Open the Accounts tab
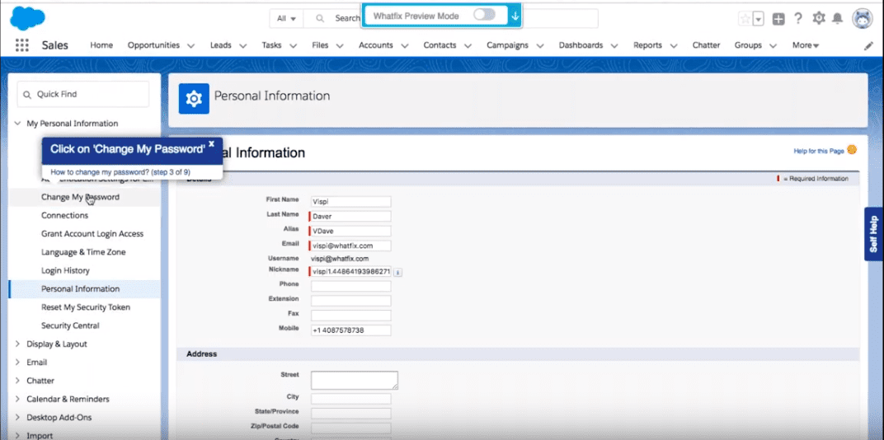Screen dimensions: 884x440 pos(376,45)
